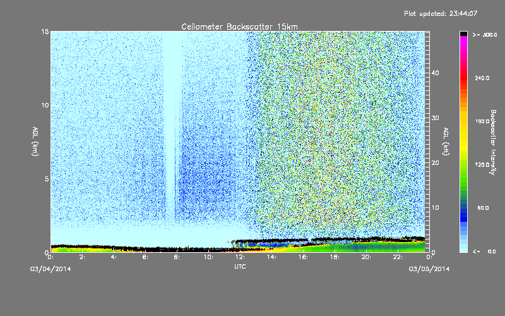Click the "180.0" color bar label
The image size is (505, 316).
[x=482, y=121]
